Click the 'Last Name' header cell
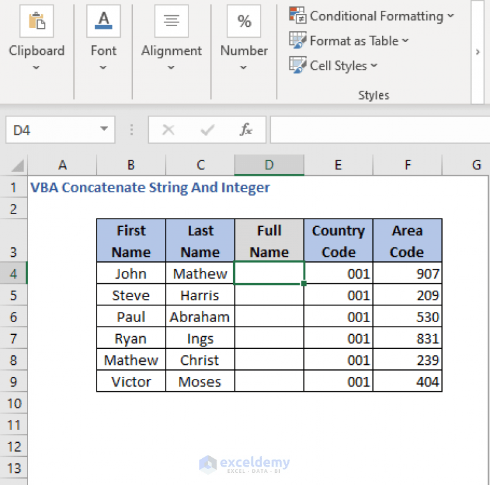 (201, 240)
